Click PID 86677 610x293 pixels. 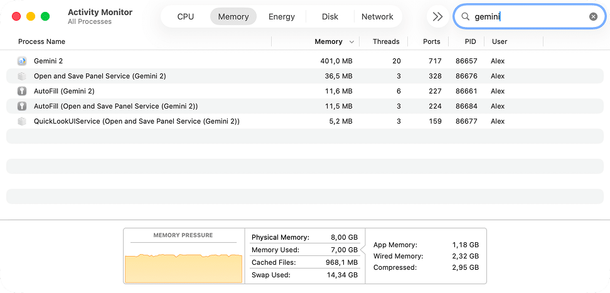tap(466, 121)
